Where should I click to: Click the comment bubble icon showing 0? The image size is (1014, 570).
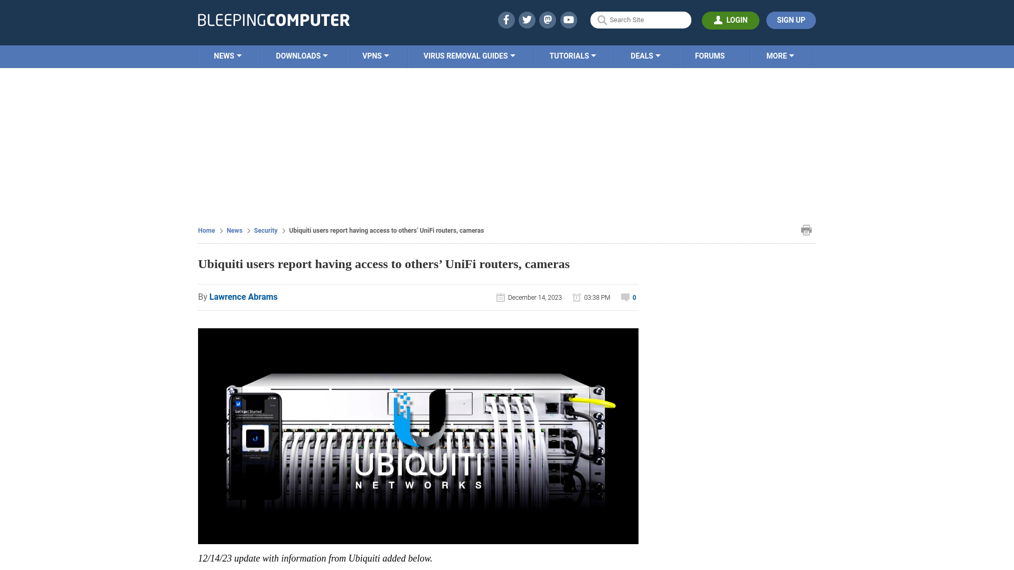click(x=628, y=297)
